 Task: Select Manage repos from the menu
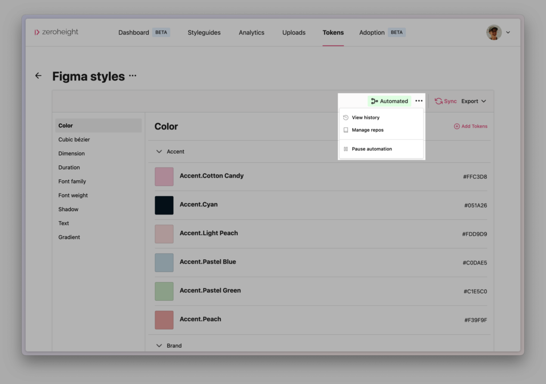point(381,130)
